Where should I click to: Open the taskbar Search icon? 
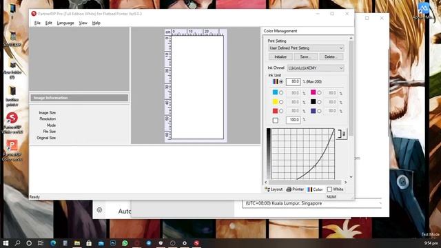[17, 243]
